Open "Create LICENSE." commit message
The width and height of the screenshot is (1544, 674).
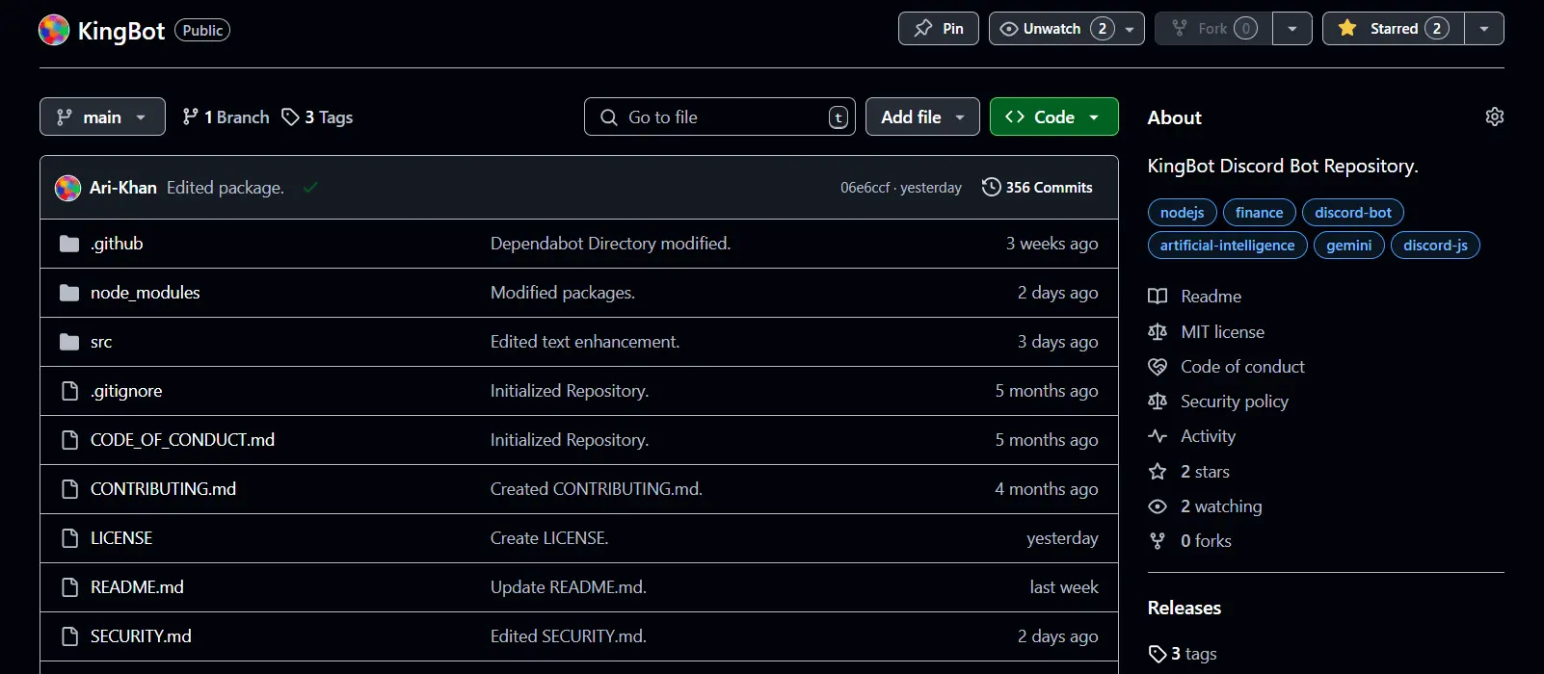click(x=549, y=538)
